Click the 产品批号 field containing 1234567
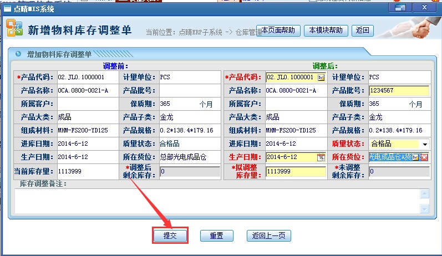 (399, 91)
